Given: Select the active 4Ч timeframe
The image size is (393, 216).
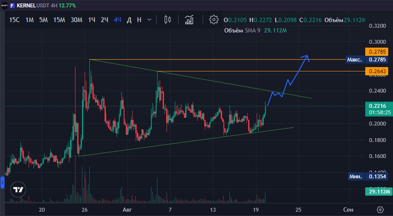Looking at the screenshot, I should pyautogui.click(x=117, y=20).
